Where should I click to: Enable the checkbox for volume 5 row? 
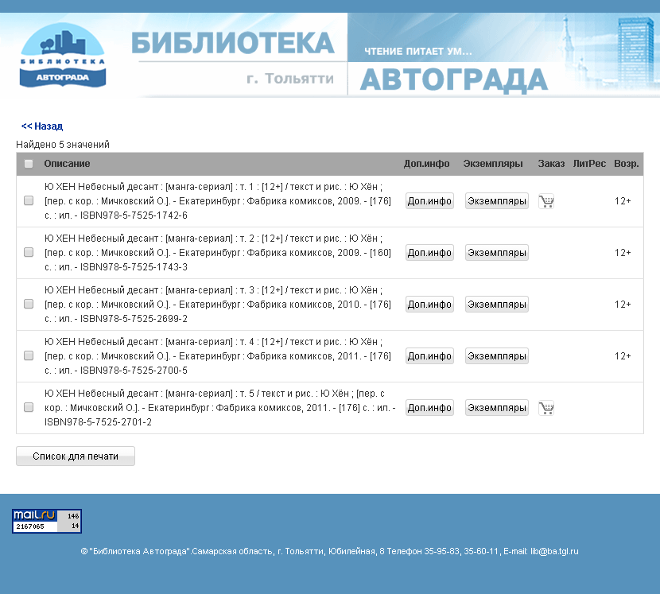click(29, 408)
